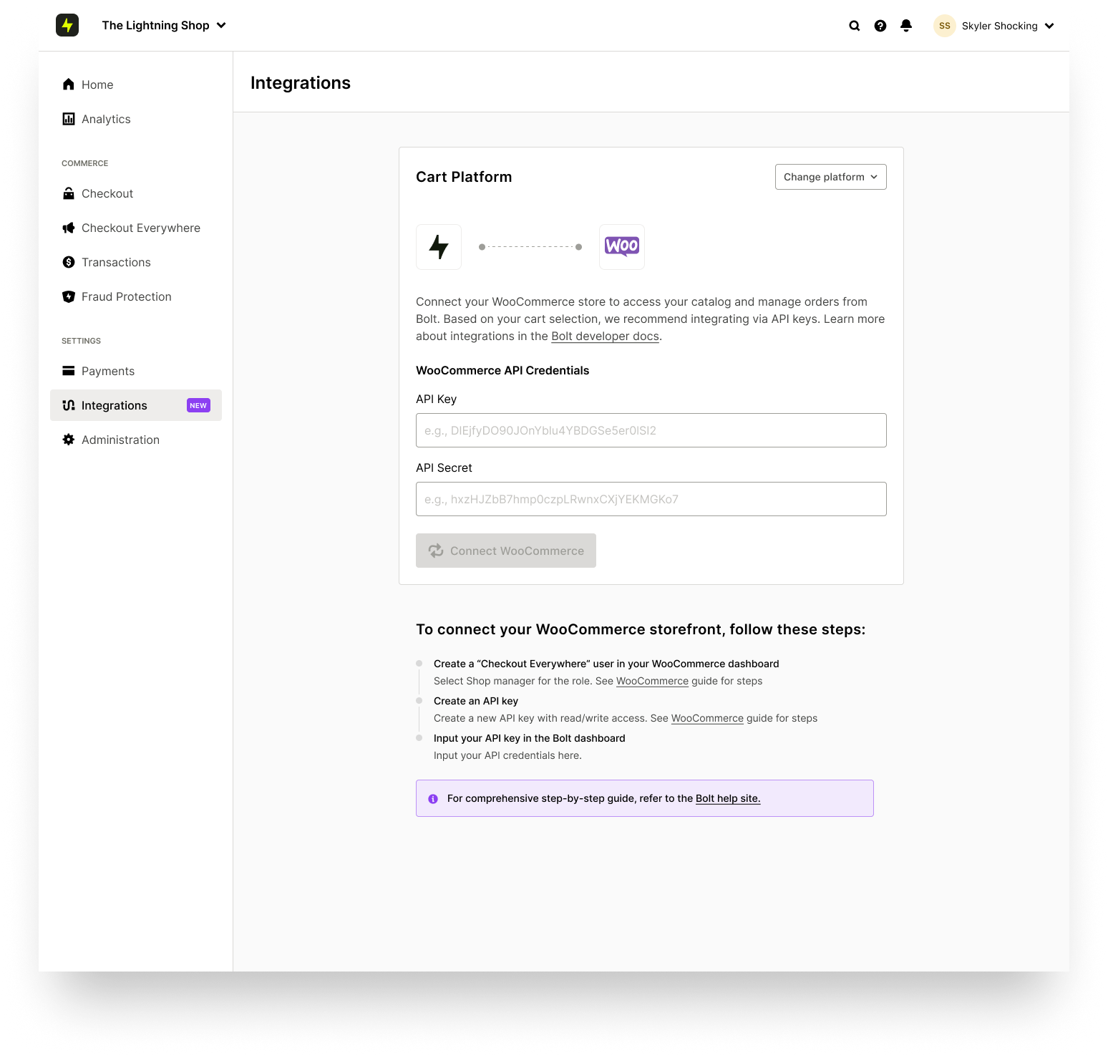The height and width of the screenshot is (1056, 1108).
Task: Click step 'Input your API key in the Bolt dashboard'
Action: pyautogui.click(x=530, y=738)
